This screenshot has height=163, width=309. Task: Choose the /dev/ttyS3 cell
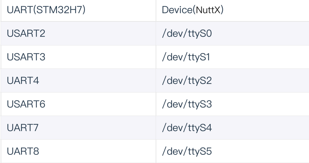click(x=186, y=104)
